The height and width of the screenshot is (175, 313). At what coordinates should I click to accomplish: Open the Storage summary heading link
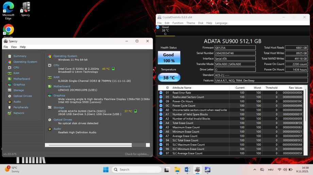pyautogui.click(x=59, y=107)
